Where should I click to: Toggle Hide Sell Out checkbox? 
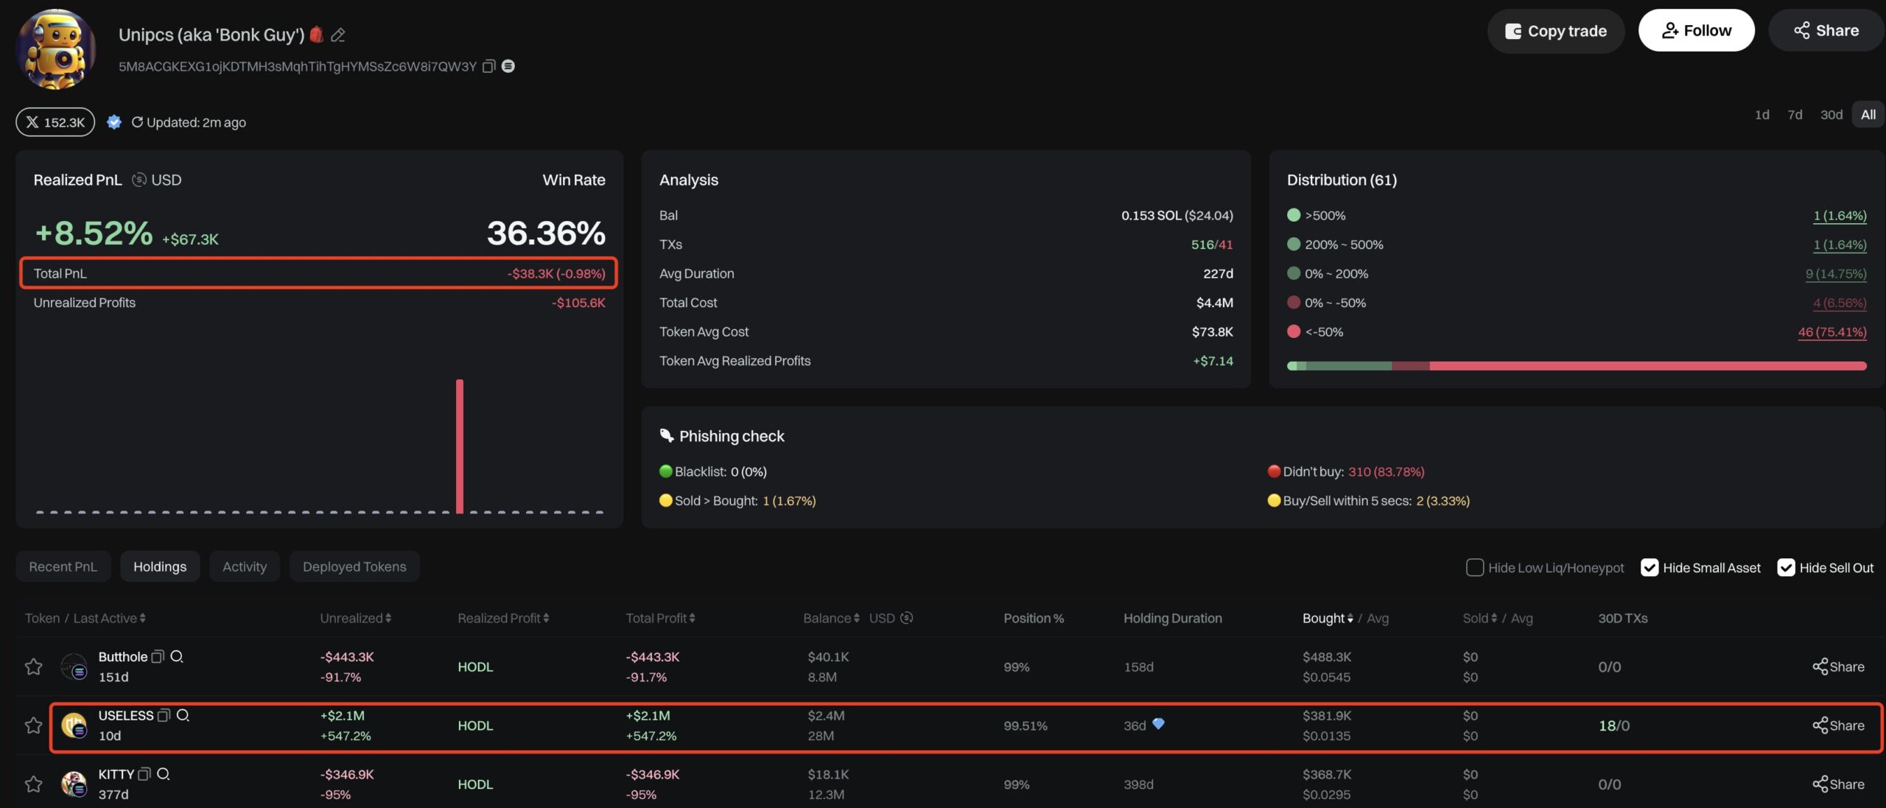tap(1786, 567)
